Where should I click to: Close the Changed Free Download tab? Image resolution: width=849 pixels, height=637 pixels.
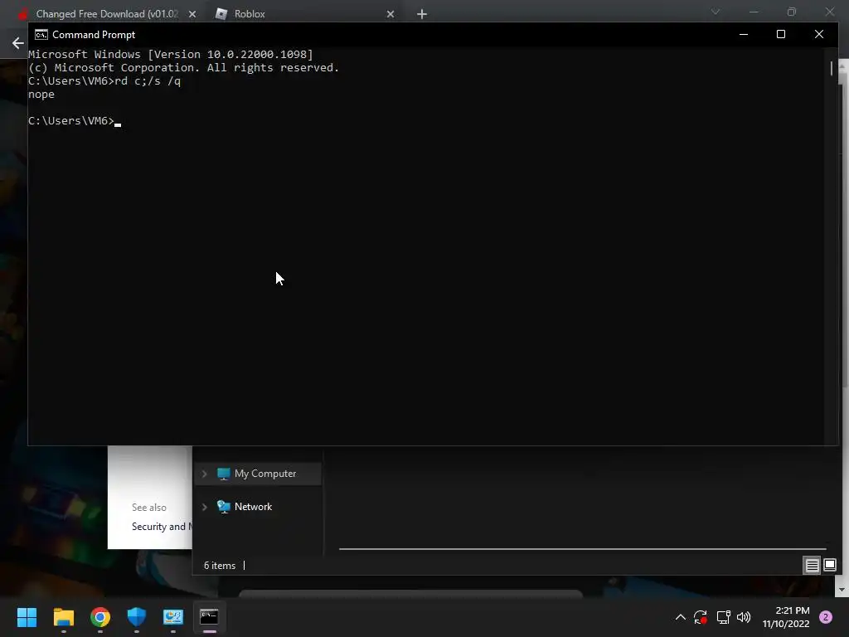pyautogui.click(x=192, y=14)
